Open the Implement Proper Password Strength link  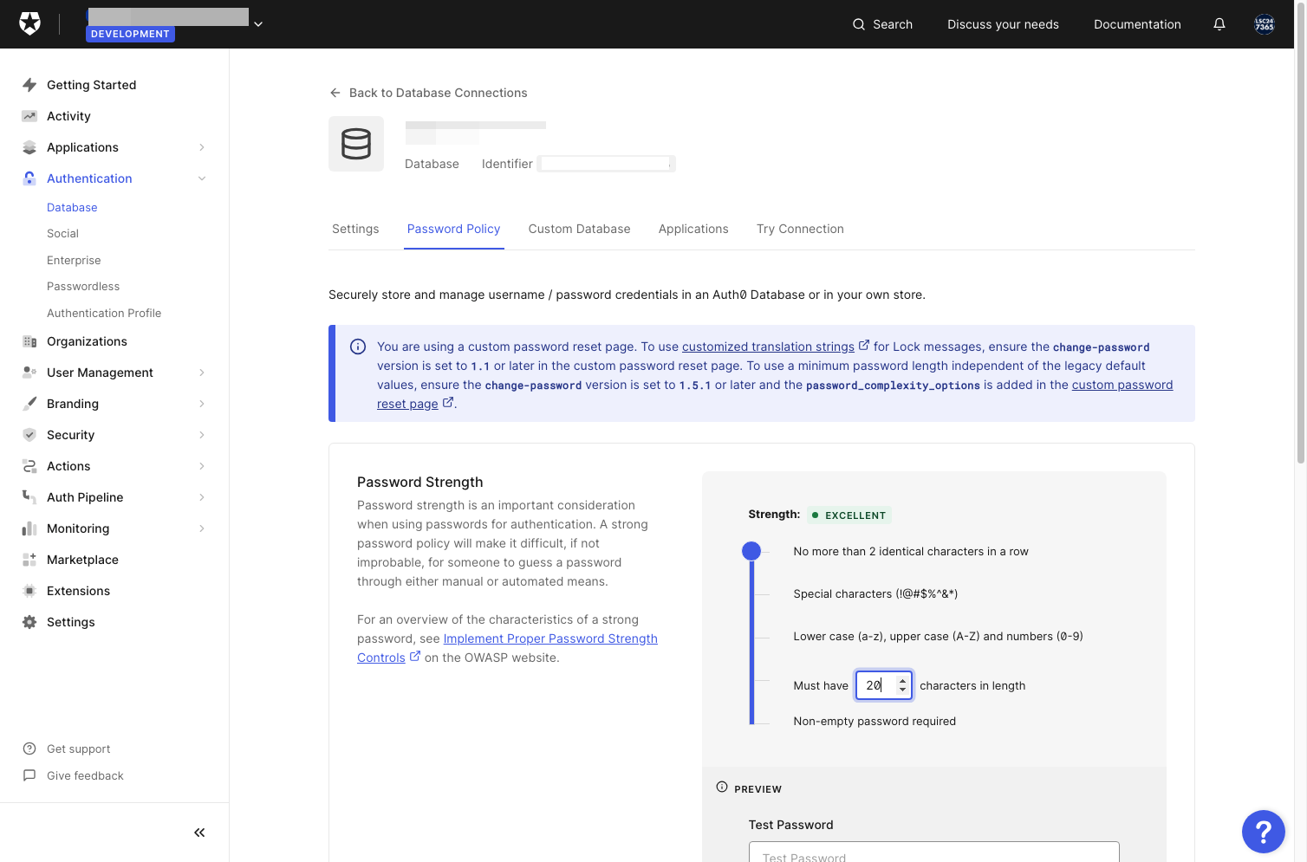coord(550,638)
